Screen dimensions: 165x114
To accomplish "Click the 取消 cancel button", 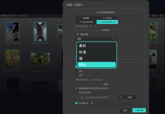I will pyautogui.click(x=125, y=110).
